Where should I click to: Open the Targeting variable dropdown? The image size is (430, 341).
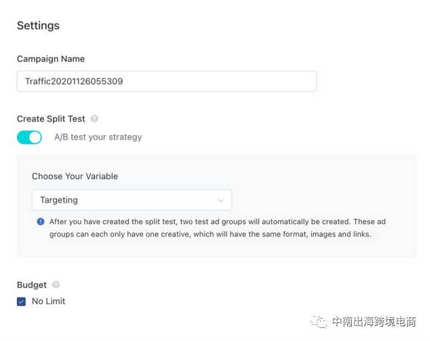[131, 200]
